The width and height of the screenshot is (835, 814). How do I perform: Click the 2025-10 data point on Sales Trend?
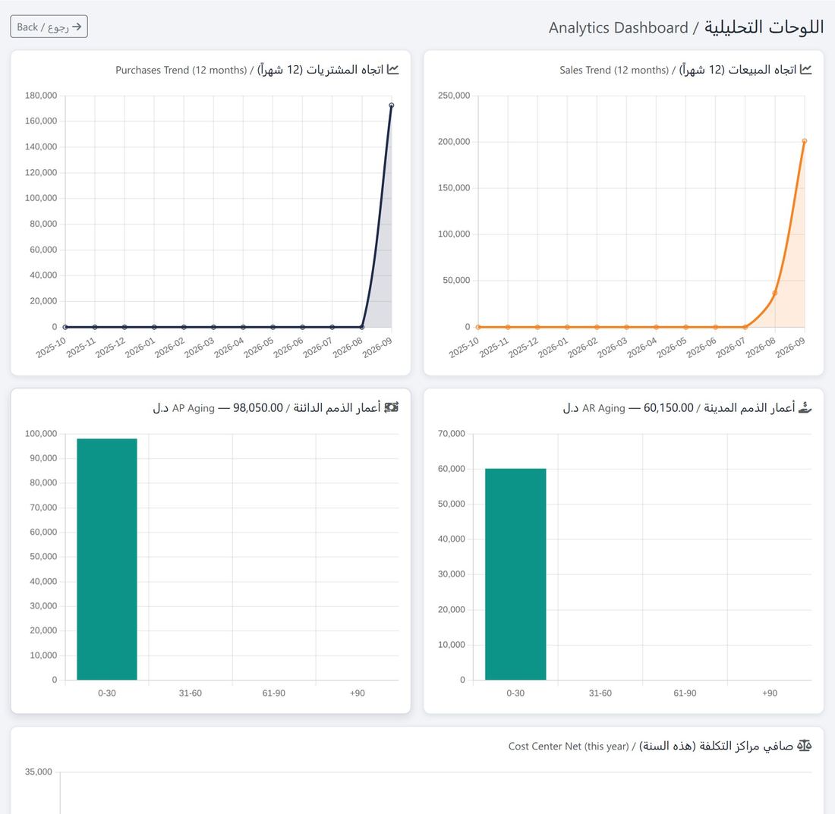[x=478, y=327]
